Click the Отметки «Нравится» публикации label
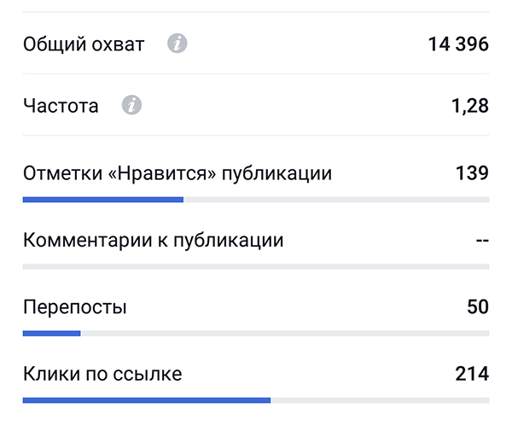 point(177,173)
